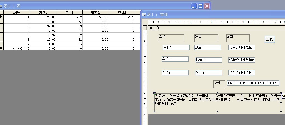Image resolution: width=285 pixels, height=125 pixels.
Task: Click the form selector box at ruler corner
Action: tap(145, 22)
